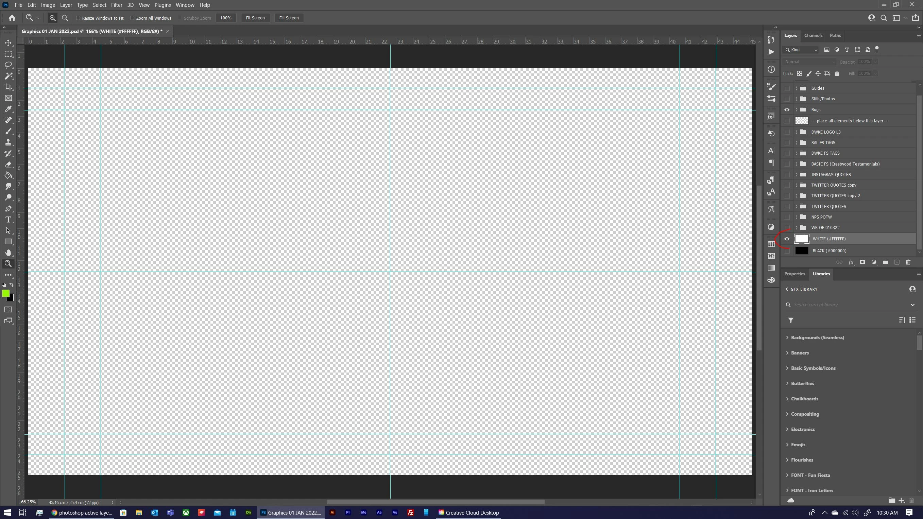
Task: Select the Crop tool
Action: 8,87
